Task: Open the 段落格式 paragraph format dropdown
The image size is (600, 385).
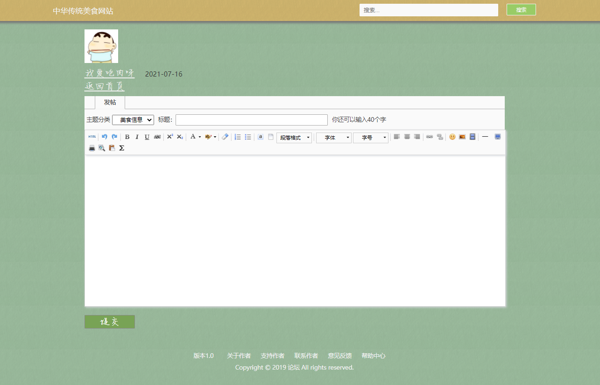Action: tap(294, 138)
